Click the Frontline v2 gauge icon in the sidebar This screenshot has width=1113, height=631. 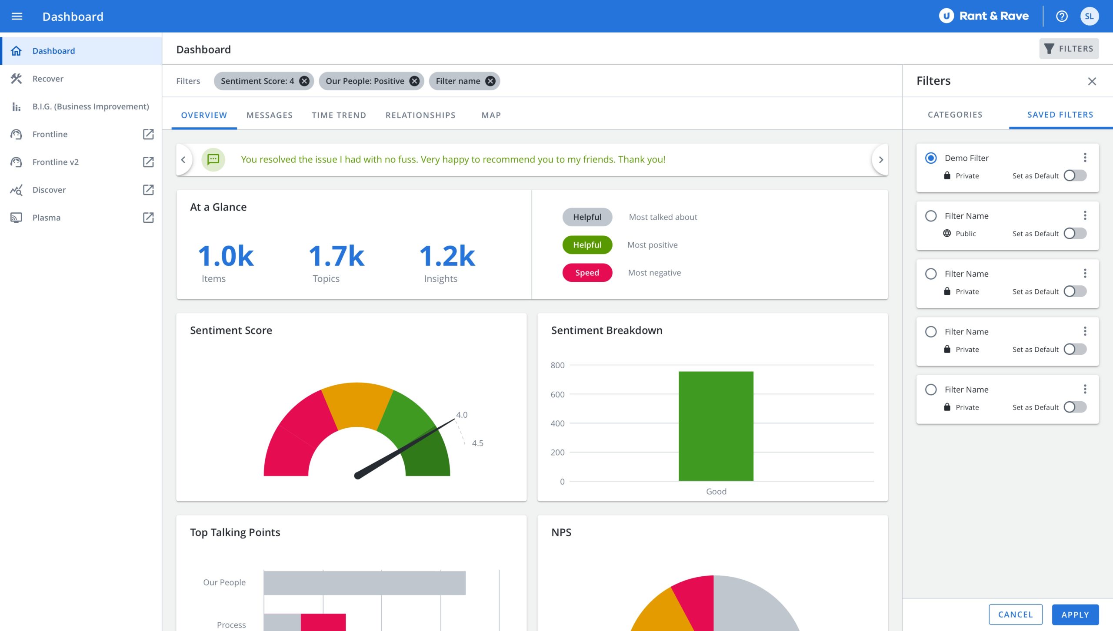[x=16, y=162]
